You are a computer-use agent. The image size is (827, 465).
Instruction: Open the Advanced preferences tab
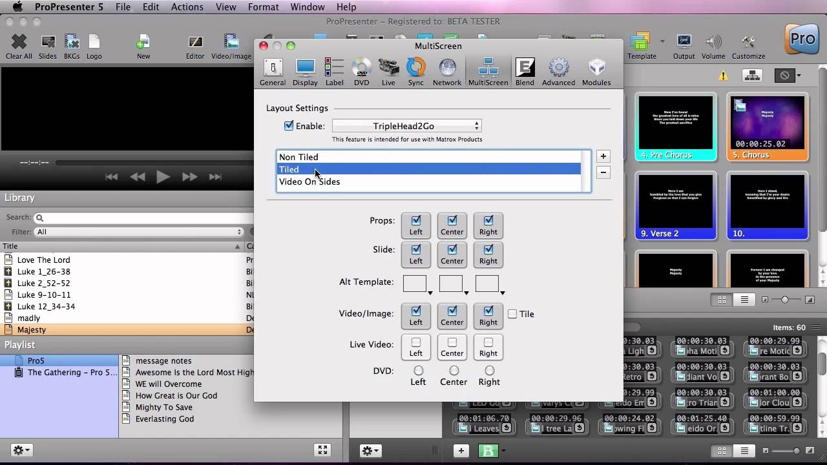[x=558, y=72]
